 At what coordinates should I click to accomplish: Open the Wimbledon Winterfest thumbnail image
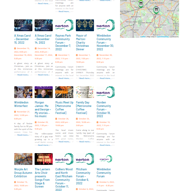pyautogui.click(x=23, y=92)
